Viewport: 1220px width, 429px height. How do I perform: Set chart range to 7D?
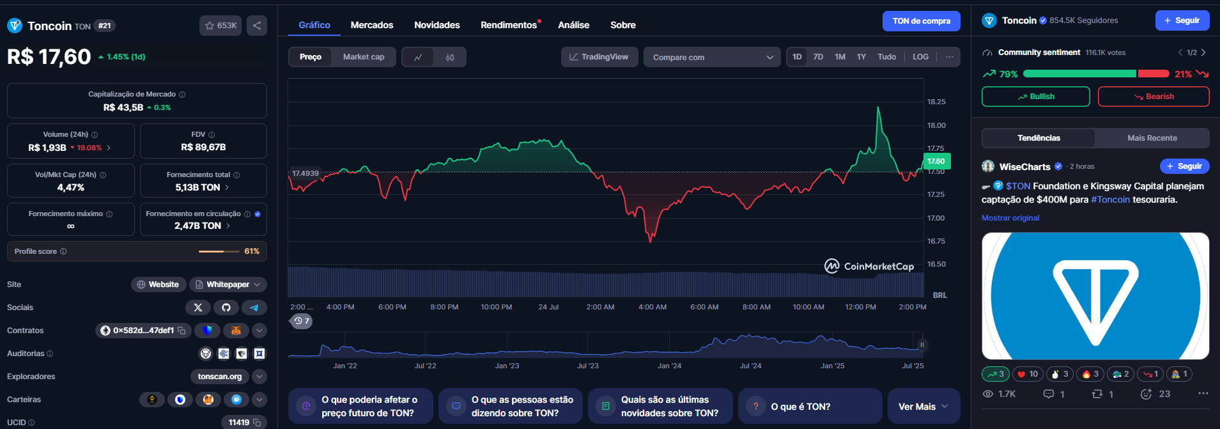[818, 57]
